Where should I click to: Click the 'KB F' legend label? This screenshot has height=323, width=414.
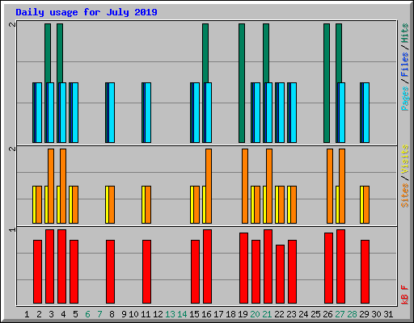[405, 295]
